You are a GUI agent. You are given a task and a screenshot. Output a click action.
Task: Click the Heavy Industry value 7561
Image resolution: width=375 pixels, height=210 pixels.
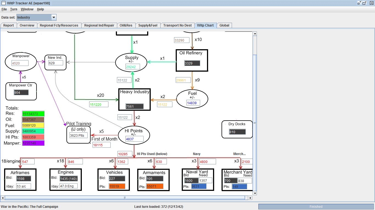tap(134, 106)
